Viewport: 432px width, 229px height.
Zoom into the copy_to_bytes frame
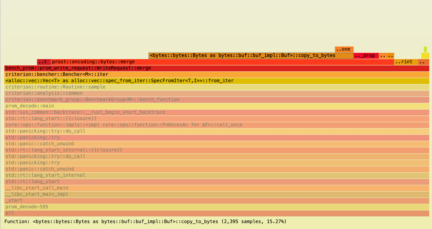pos(250,55)
